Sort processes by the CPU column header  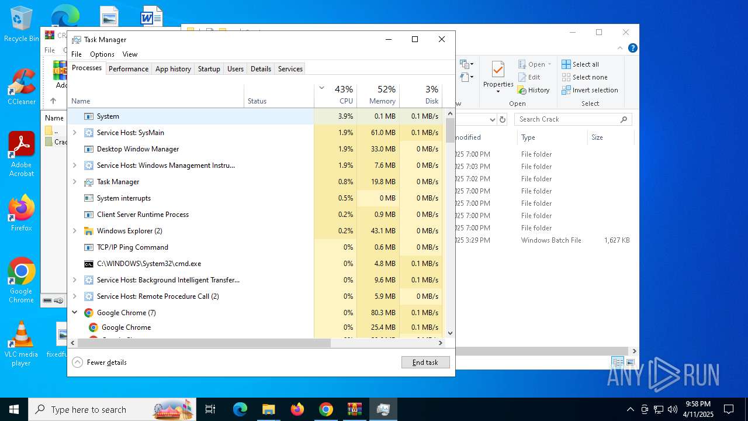pyautogui.click(x=335, y=95)
